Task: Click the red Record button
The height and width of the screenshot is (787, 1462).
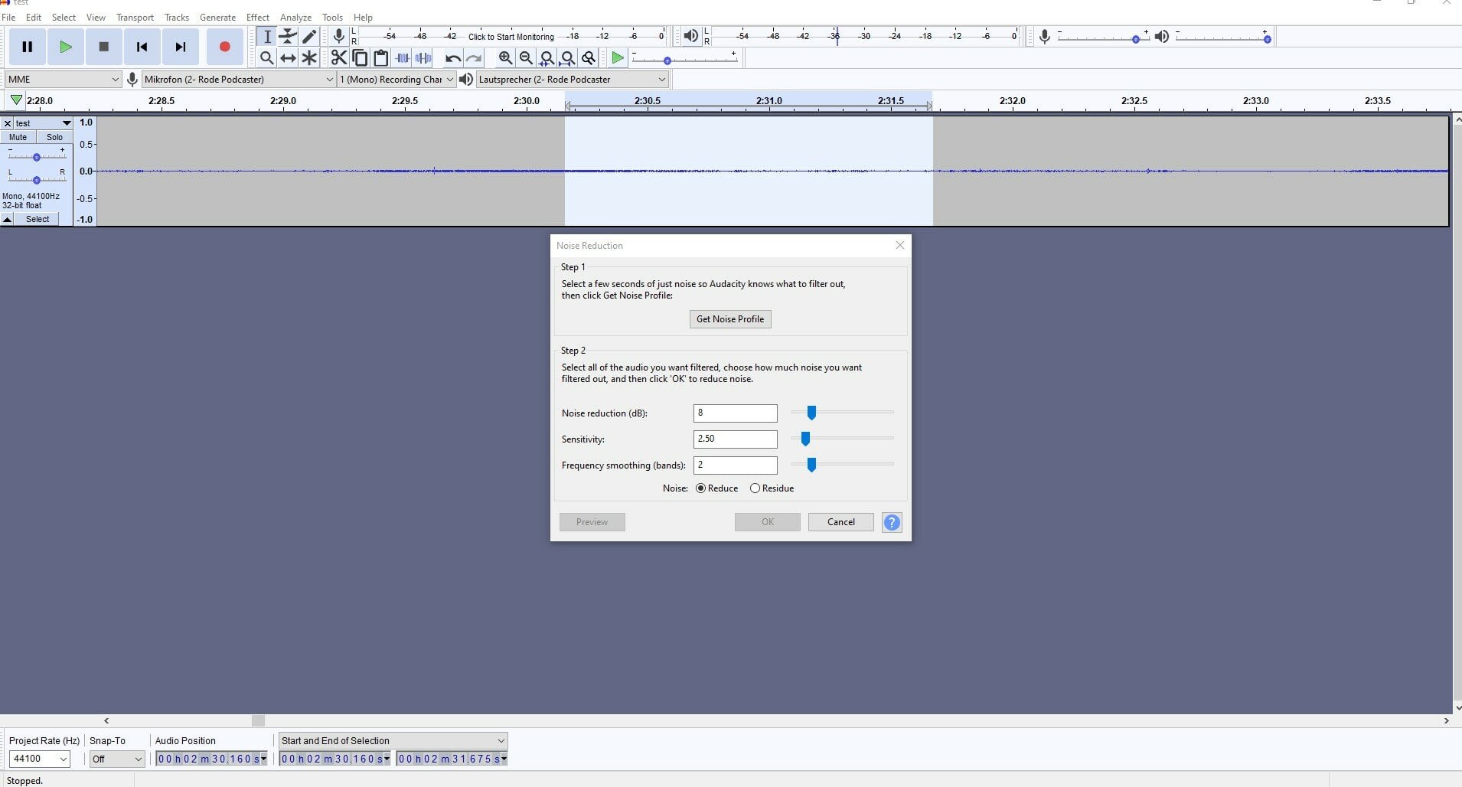Action: click(x=224, y=47)
